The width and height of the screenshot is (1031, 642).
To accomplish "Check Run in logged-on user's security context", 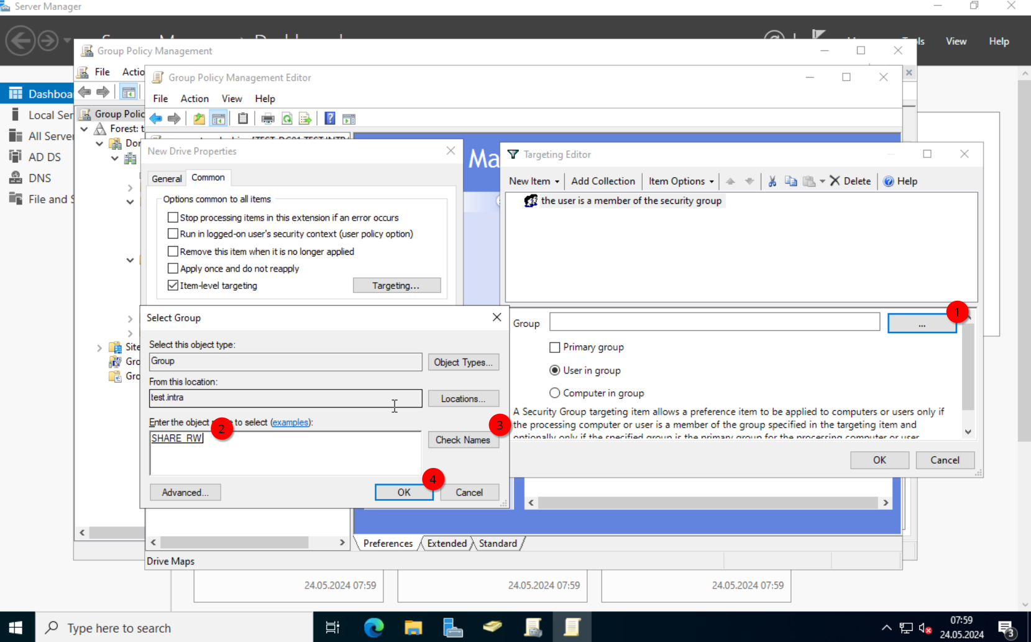I will point(173,234).
